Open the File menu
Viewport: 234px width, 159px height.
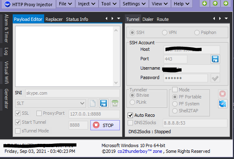click(x=65, y=4)
